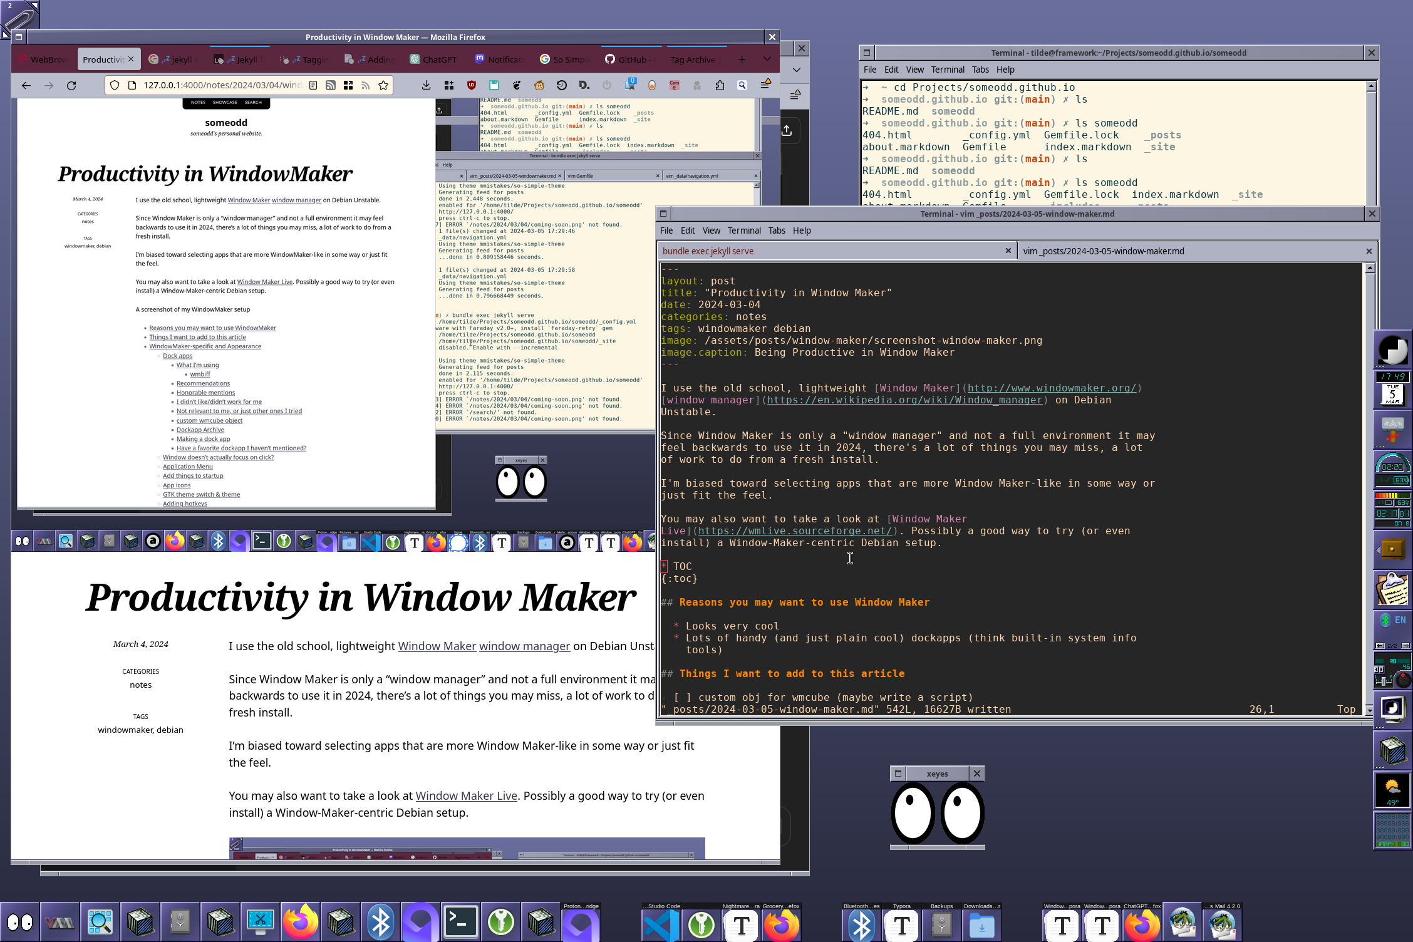Click the EN keyboard layout dockapp

[x=1393, y=629]
